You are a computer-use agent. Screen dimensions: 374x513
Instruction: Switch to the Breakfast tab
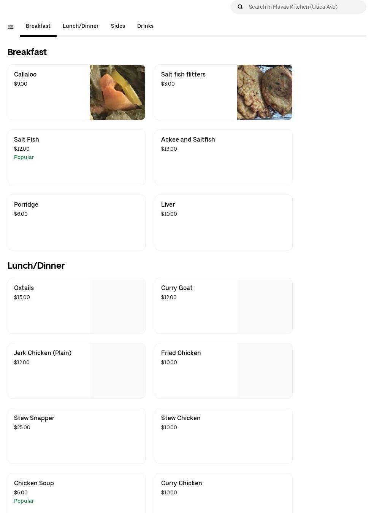coord(38,26)
